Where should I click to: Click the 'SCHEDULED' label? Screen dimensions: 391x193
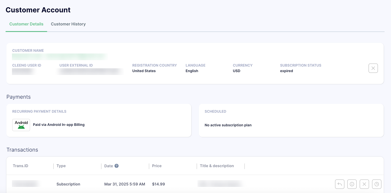coord(215,112)
